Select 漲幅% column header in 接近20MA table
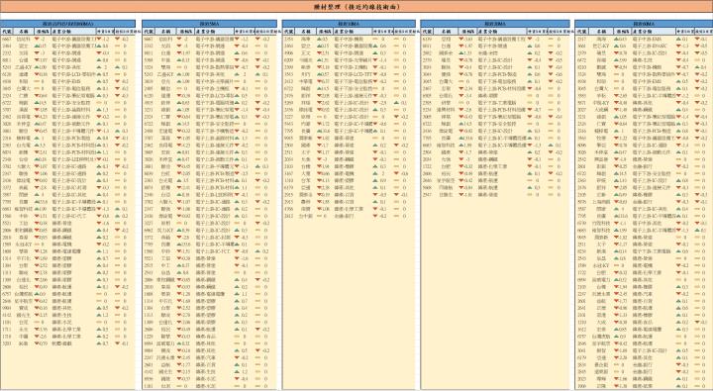This screenshot has height=391, width=713. (467, 32)
